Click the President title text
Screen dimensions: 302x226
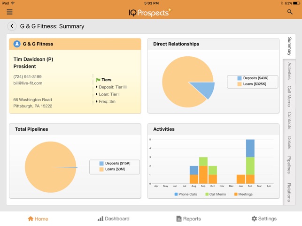pos(24,67)
